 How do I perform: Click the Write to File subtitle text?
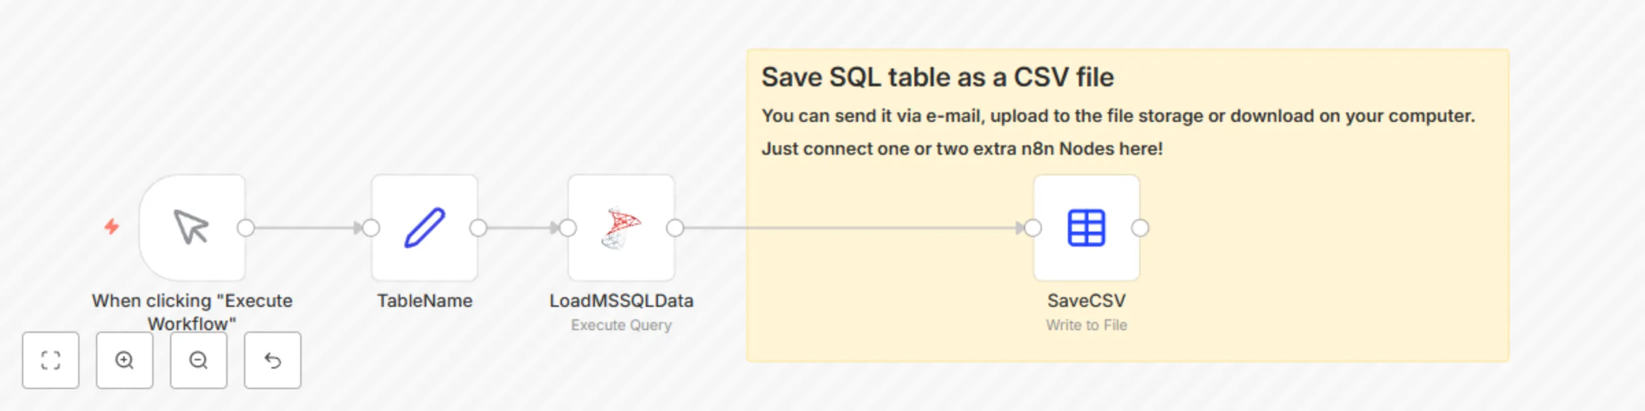point(1086,324)
